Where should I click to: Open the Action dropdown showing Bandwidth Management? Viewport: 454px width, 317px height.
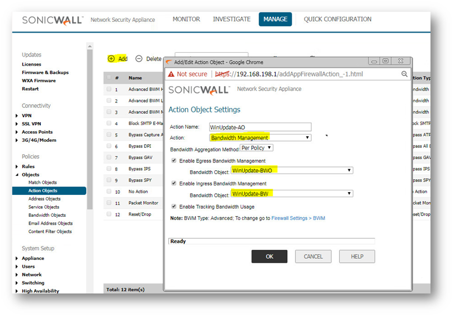coord(260,138)
